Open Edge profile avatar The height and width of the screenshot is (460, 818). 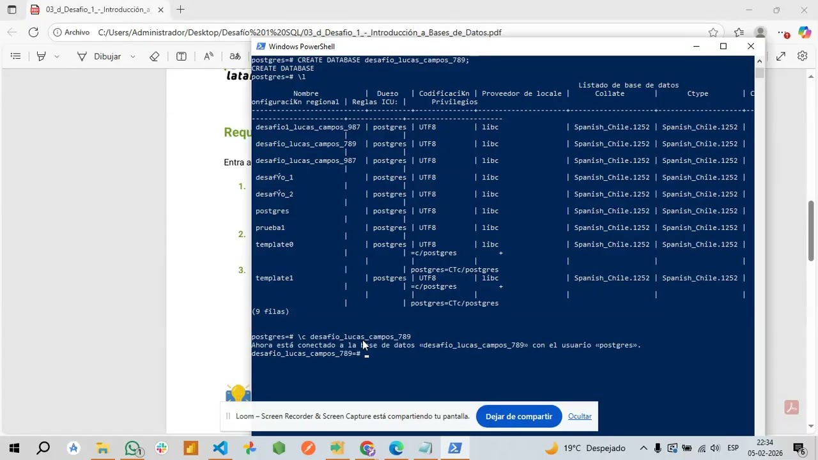pos(760,33)
